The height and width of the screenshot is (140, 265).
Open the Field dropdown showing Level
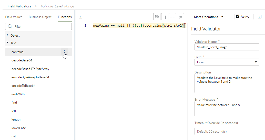click(x=227, y=62)
